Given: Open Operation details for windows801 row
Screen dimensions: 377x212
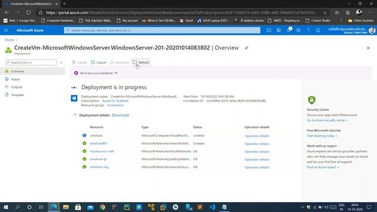Looking at the screenshot, I should (257, 144).
